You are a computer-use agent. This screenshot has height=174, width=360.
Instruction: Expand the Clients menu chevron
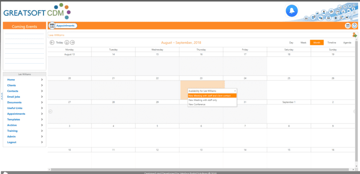(x=42, y=86)
